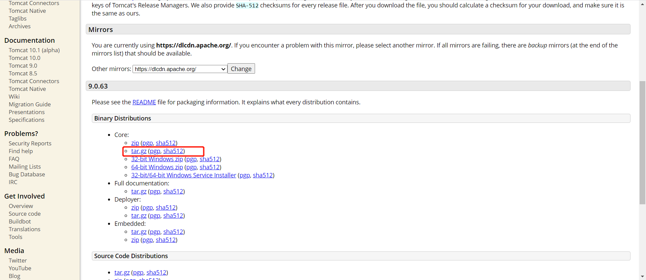
Task: Download Source Code Distributions tar.gz
Action: tap(122, 272)
